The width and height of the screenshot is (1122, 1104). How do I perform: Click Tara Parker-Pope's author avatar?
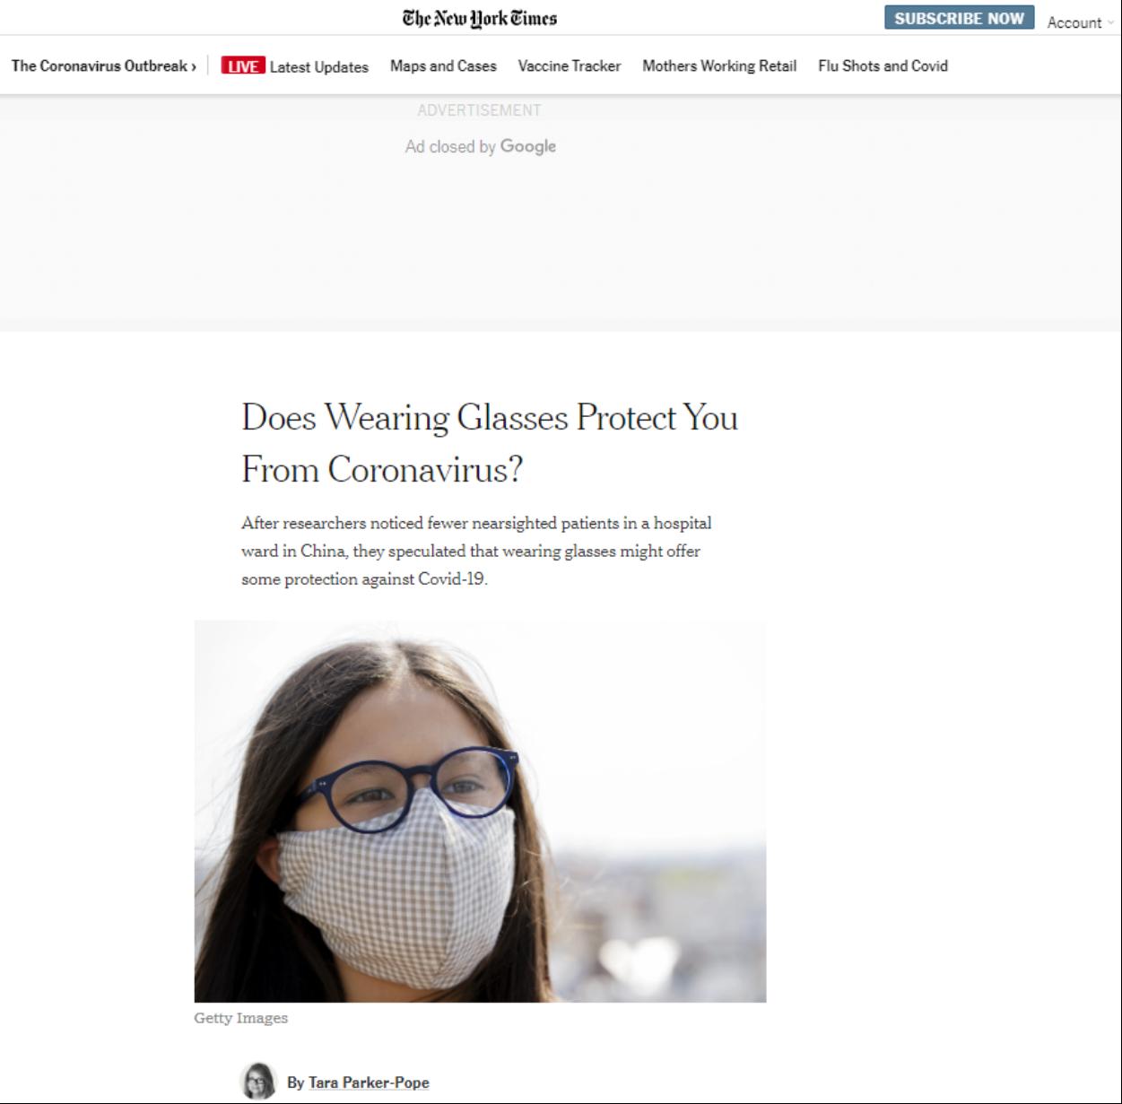point(259,1081)
